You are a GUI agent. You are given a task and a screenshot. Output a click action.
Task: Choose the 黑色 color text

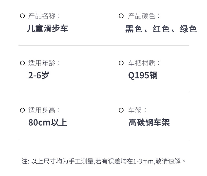[133, 29]
